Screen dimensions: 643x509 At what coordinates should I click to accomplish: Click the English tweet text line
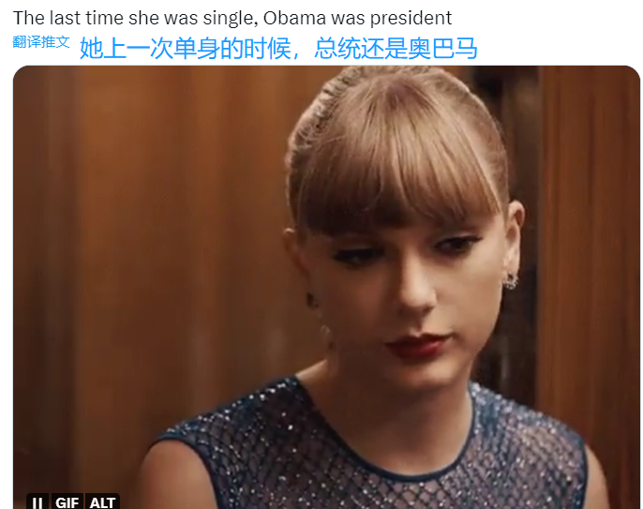pos(232,18)
